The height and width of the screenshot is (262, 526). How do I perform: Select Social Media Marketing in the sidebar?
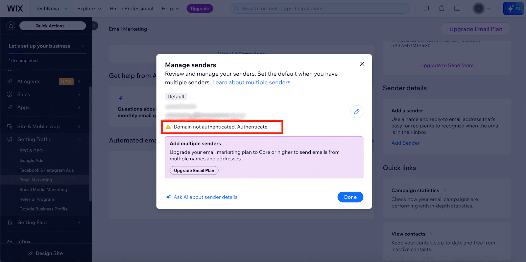coord(43,190)
